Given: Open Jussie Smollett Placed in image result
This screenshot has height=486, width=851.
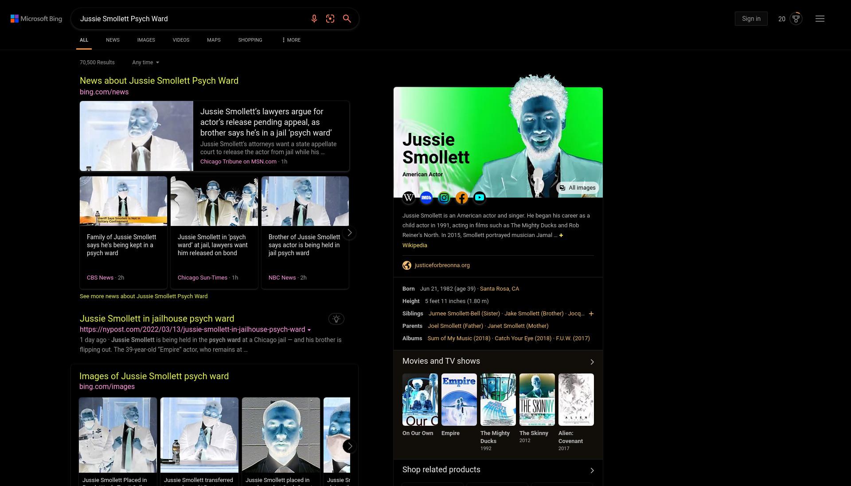Looking at the screenshot, I should [118, 435].
